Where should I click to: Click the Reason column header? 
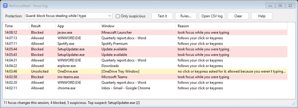click(231, 26)
